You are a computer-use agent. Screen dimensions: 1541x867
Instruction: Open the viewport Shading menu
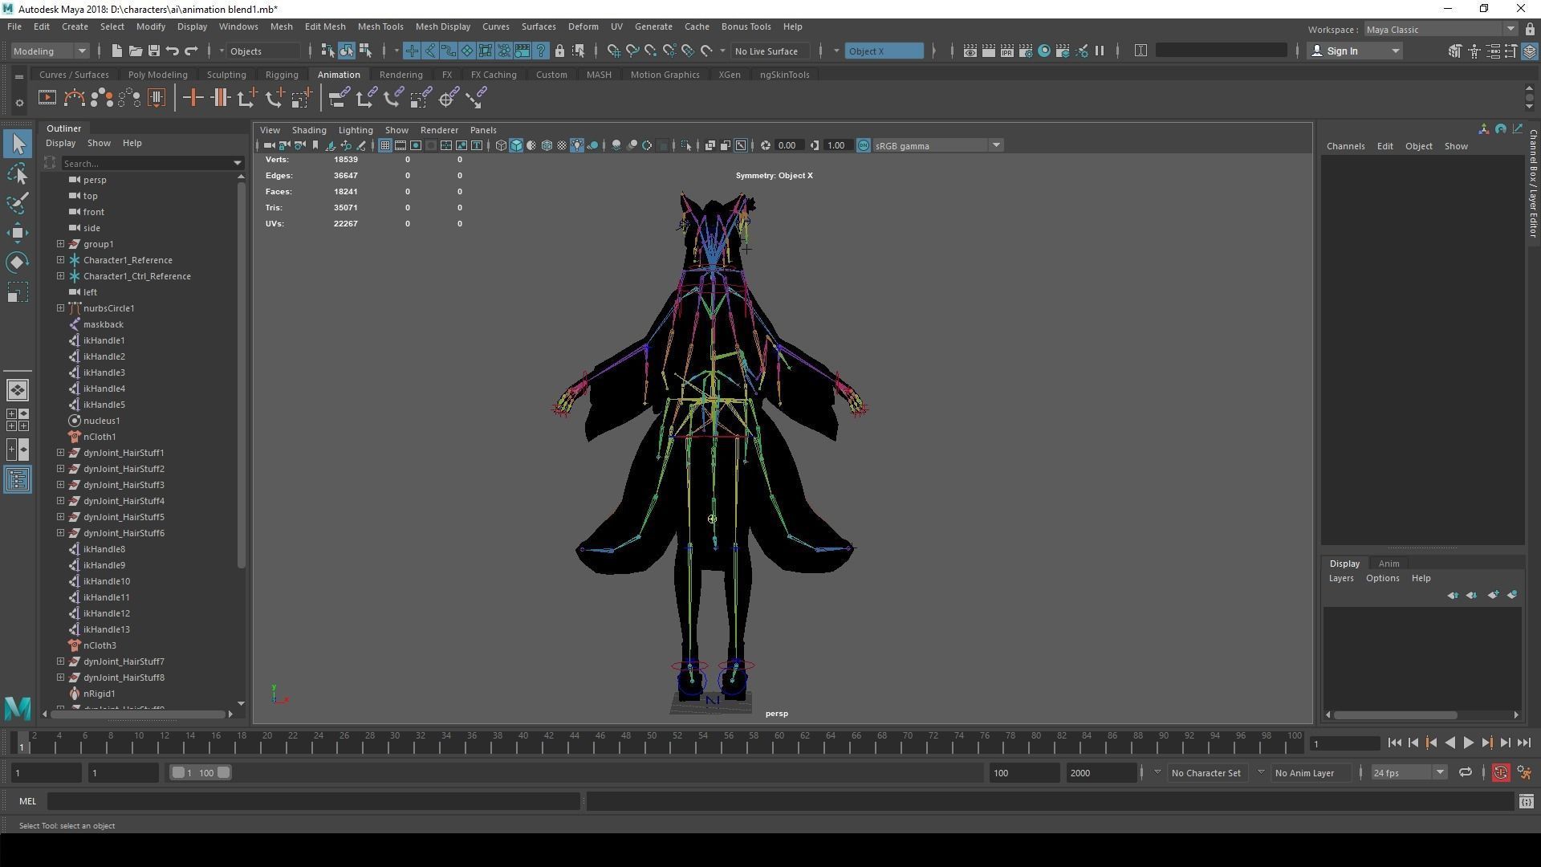tap(308, 130)
